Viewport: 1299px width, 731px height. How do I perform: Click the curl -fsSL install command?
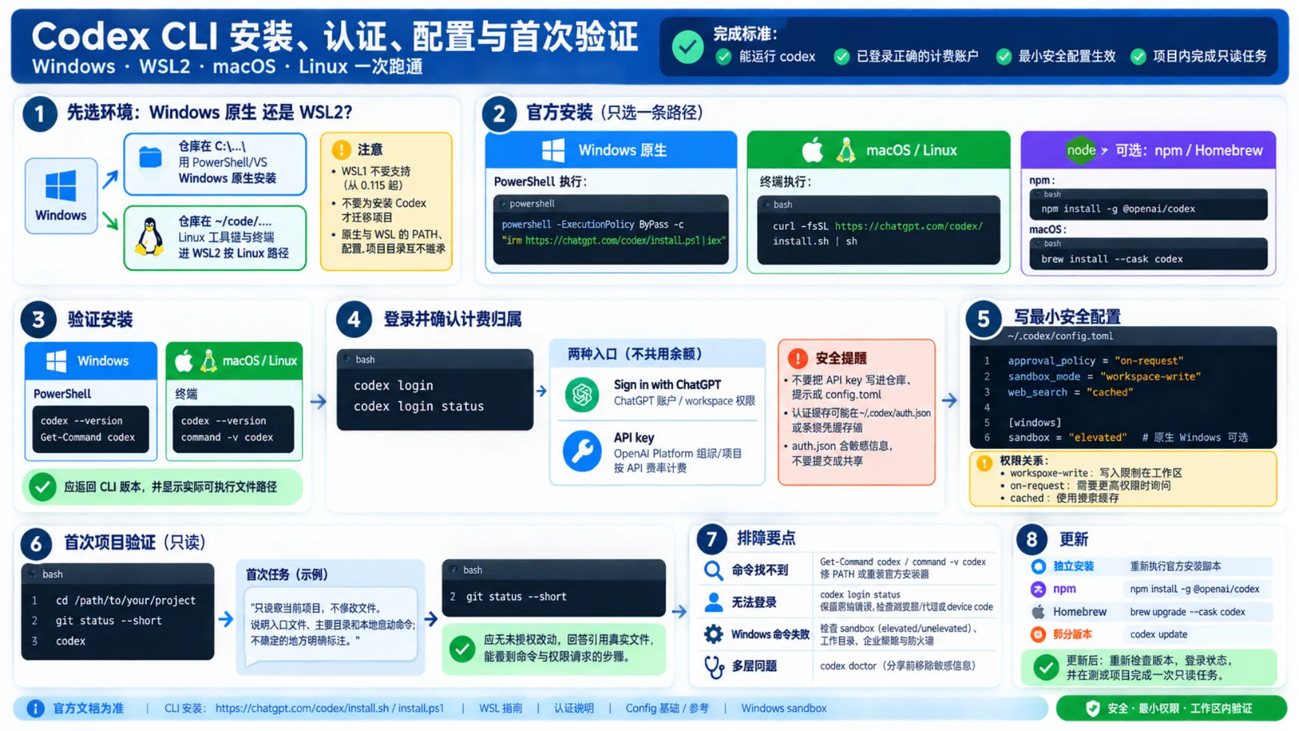877,233
